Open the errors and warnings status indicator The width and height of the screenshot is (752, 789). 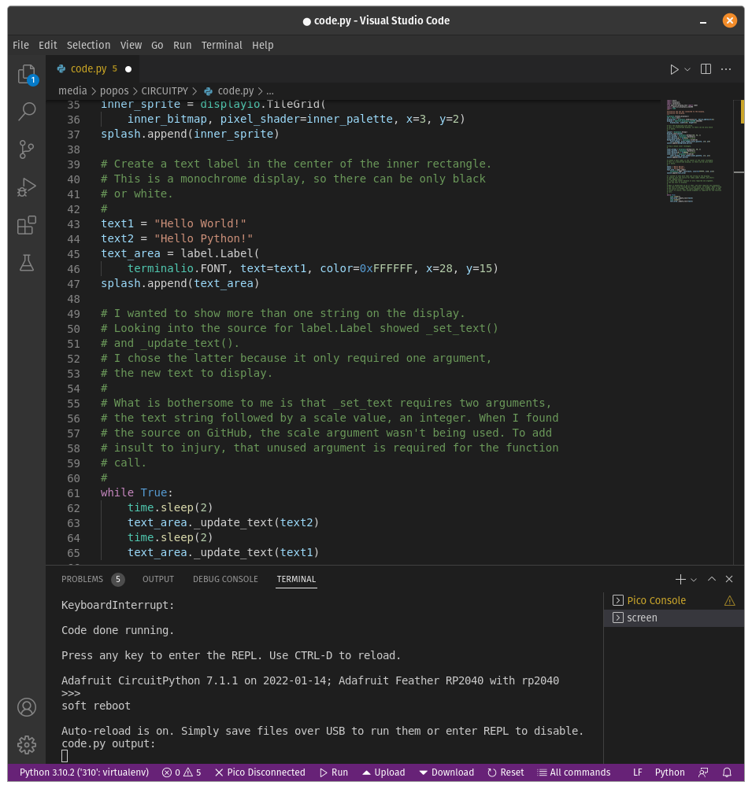tap(181, 772)
